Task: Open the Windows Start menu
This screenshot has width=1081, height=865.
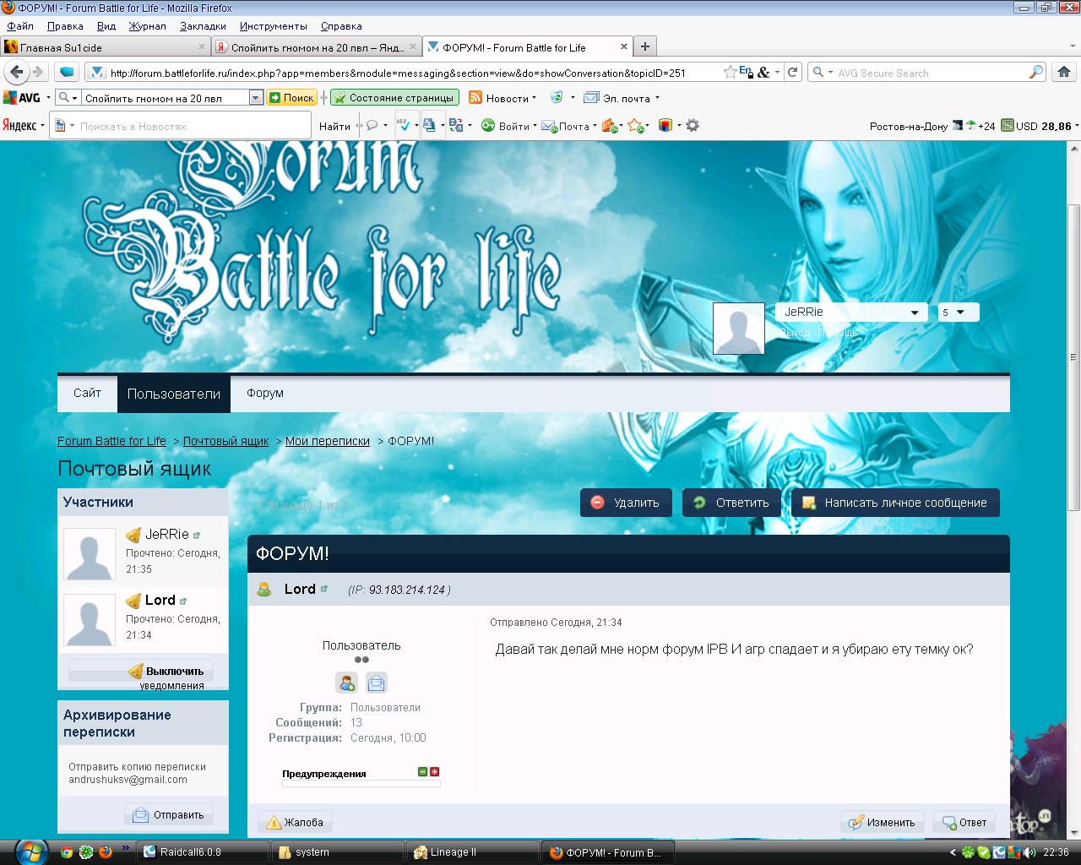Action: point(30,852)
